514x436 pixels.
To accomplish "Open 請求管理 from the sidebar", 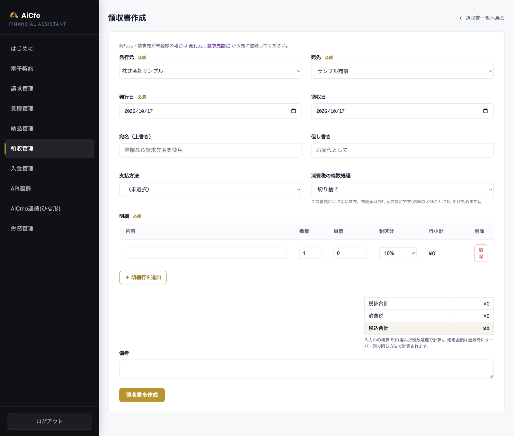I will pyautogui.click(x=49, y=89).
